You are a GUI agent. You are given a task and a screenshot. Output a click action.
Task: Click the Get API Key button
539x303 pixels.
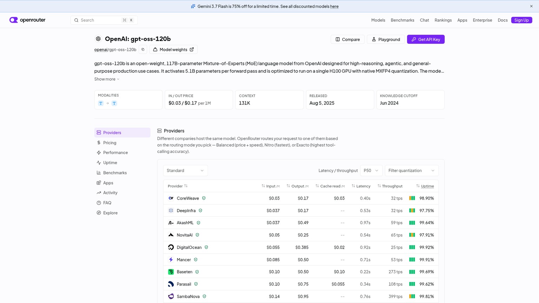pos(426,39)
